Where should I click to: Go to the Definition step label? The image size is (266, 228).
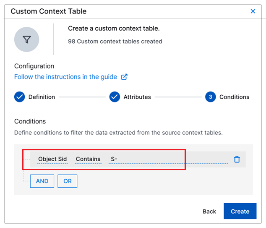[x=42, y=97]
